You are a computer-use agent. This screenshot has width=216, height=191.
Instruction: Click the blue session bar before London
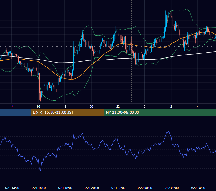(16, 112)
